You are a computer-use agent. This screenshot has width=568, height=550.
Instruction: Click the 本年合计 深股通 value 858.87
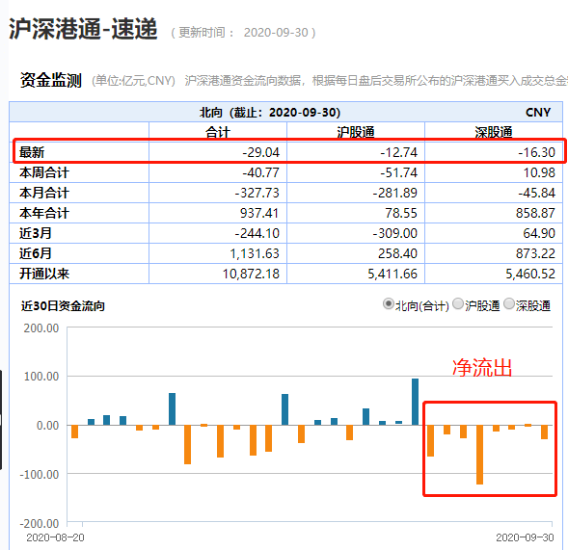point(535,213)
